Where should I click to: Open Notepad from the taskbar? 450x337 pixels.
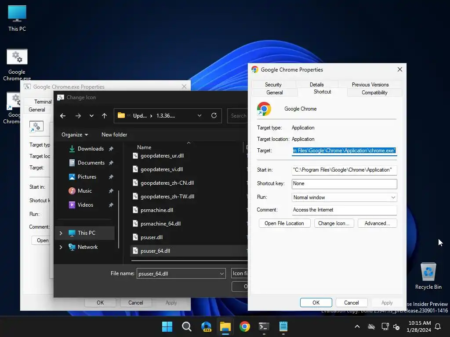pyautogui.click(x=283, y=326)
